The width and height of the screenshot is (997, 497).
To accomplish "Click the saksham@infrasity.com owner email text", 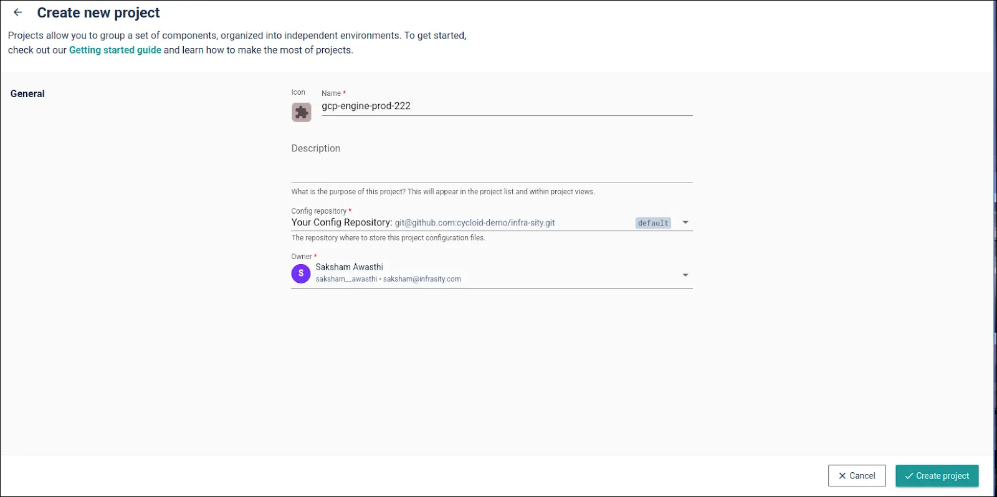I will (x=422, y=279).
